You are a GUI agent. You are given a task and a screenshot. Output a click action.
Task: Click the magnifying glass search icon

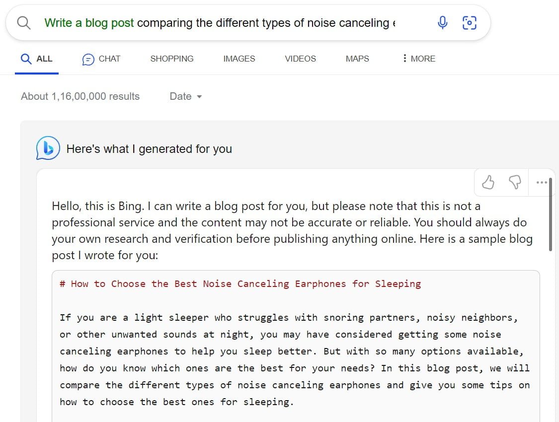click(x=23, y=22)
